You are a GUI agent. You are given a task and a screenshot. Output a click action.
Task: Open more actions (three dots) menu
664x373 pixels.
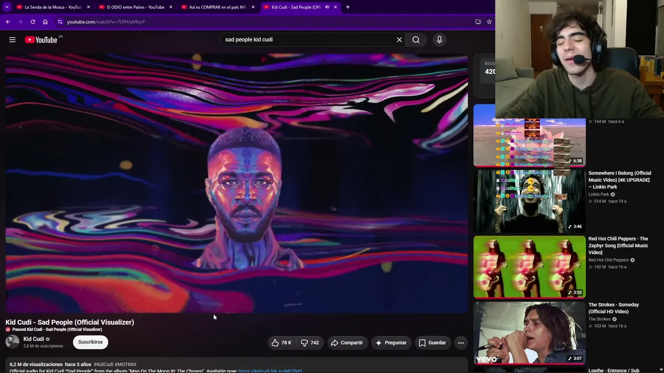(461, 342)
